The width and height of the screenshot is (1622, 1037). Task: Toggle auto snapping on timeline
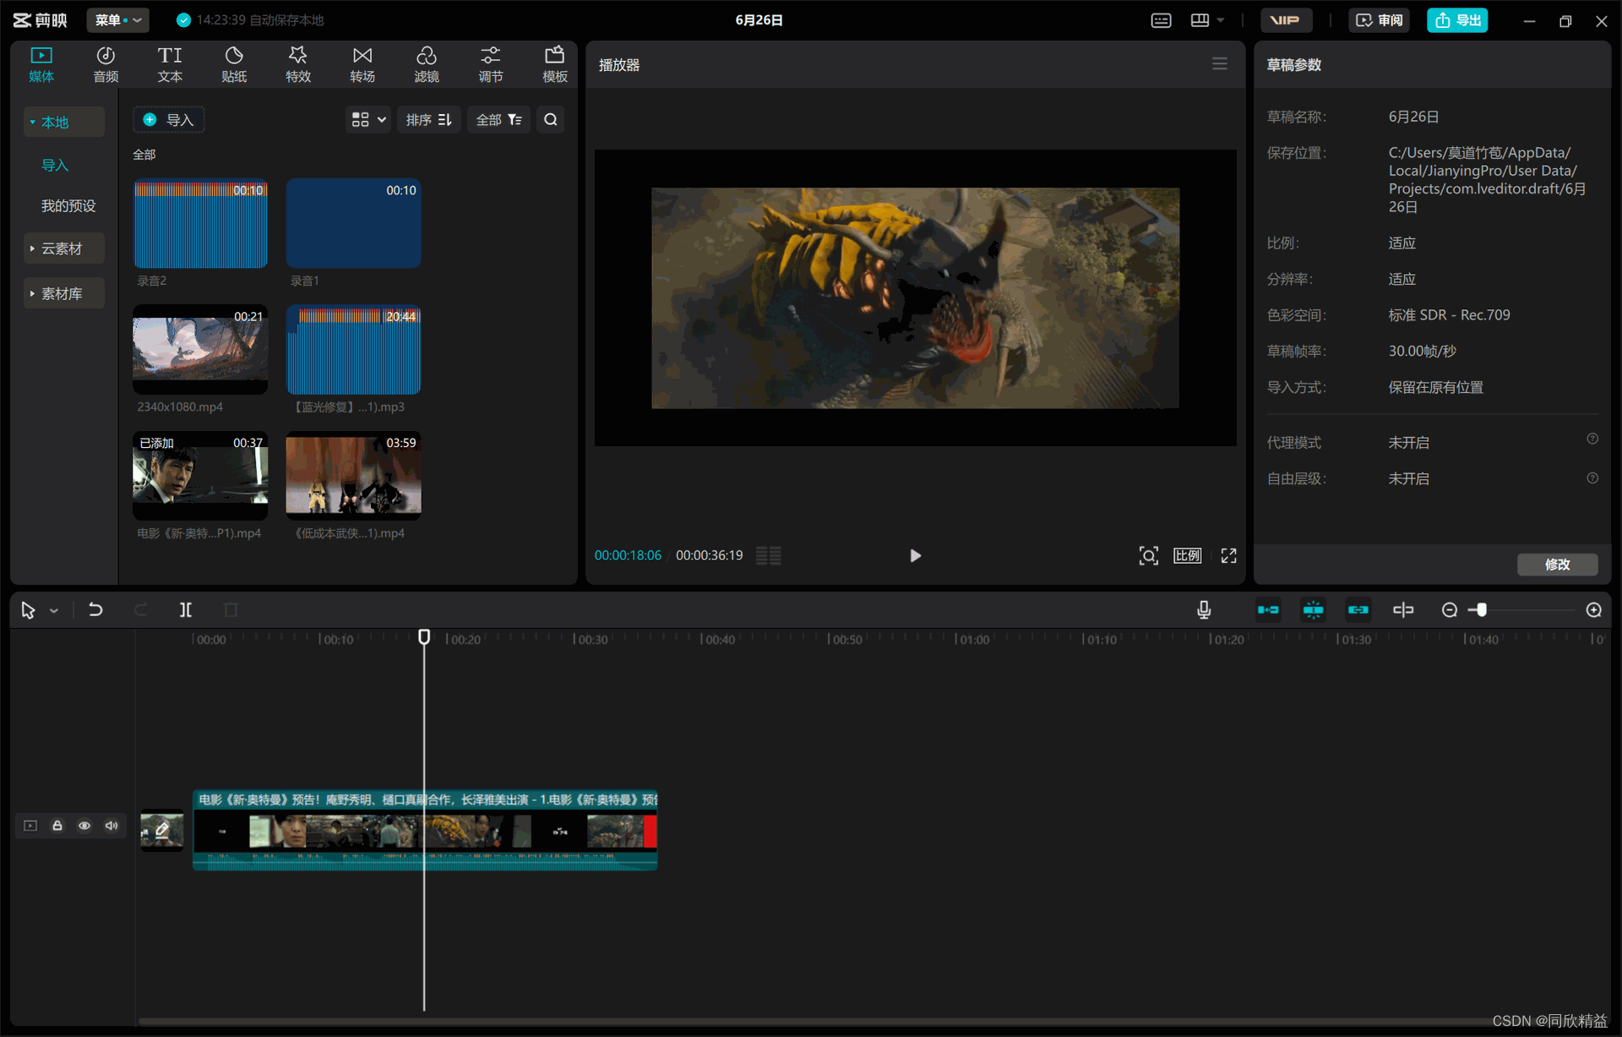coord(1314,609)
